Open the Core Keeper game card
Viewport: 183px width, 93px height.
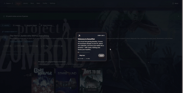pyautogui.click(x=43, y=80)
